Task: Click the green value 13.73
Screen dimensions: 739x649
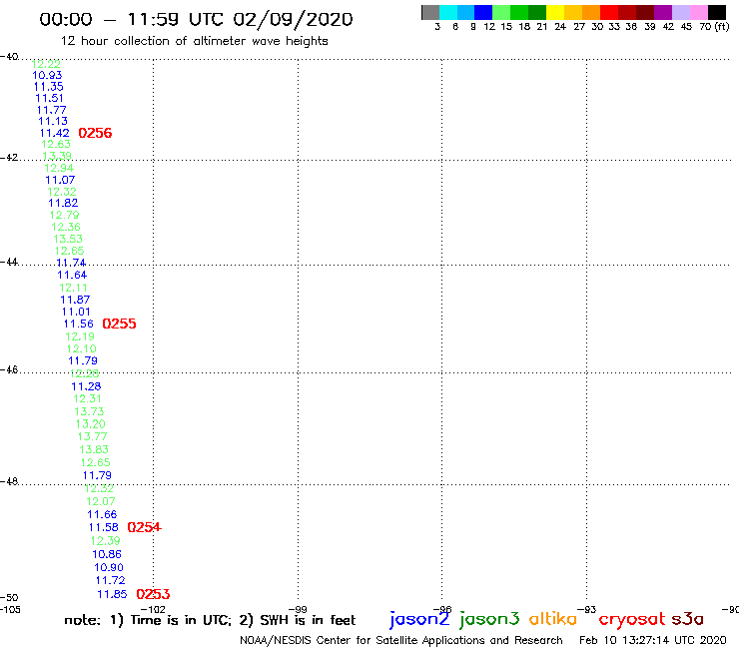Action: pos(89,411)
